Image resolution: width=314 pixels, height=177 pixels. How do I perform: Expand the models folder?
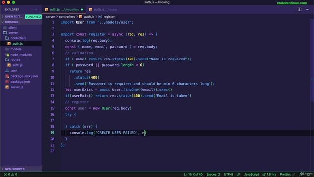(16, 49)
